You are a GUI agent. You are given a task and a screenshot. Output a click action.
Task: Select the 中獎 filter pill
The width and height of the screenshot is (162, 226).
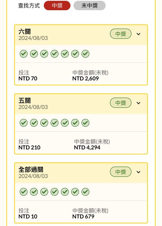coord(57,6)
